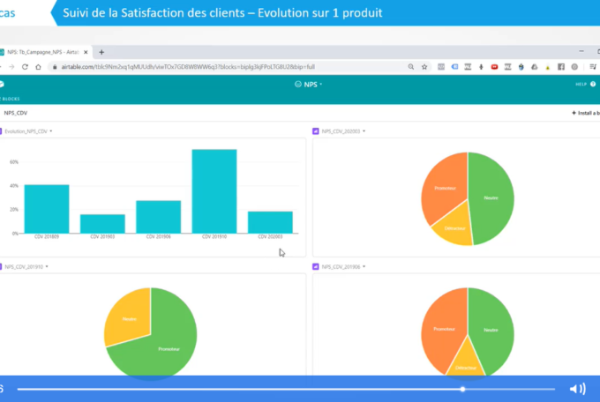
Task: Click the purple chart icon of NPS_CDV_202003
Action: tap(315, 131)
